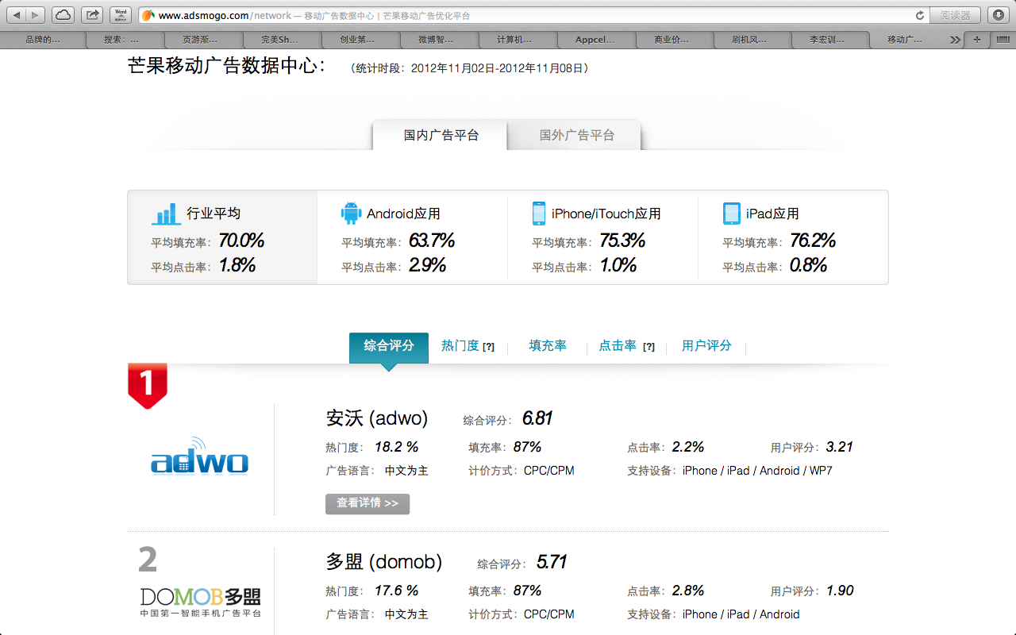
Task: Click iPad 平均填充率 value 76.2%
Action: (x=813, y=241)
